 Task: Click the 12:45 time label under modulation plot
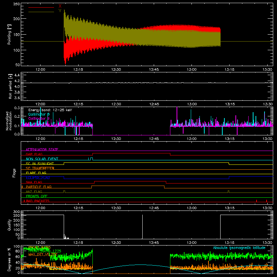(154, 139)
